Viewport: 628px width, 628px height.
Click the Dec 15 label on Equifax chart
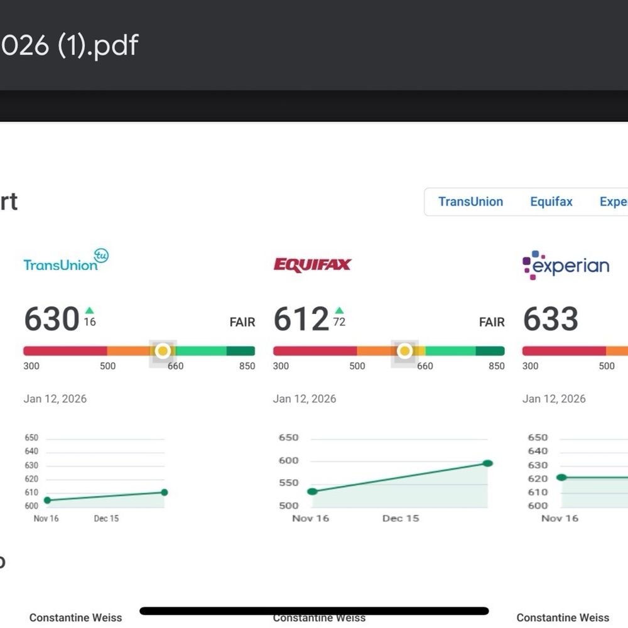click(401, 518)
